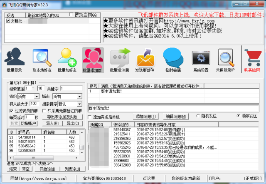
Task: Click the group list scroll-up arrow
Action: (x=82, y=132)
